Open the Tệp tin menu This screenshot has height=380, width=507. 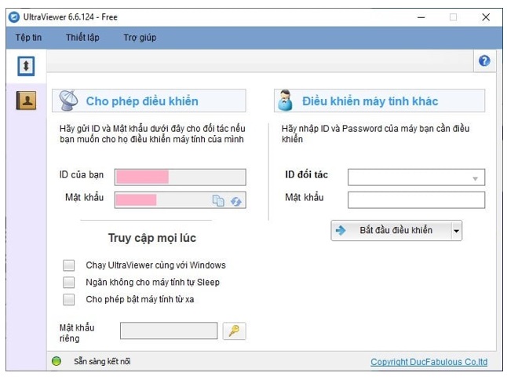pyautogui.click(x=28, y=38)
